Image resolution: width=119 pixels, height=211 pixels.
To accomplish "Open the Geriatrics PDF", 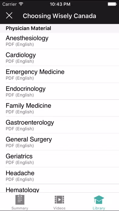I will coord(59,159).
